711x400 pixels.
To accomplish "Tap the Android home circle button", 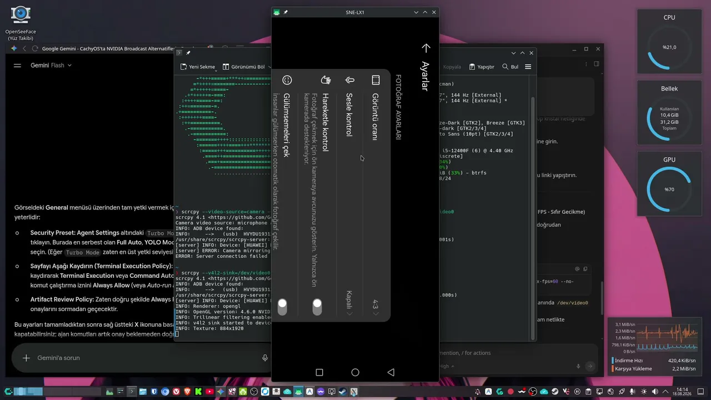I will click(x=355, y=372).
